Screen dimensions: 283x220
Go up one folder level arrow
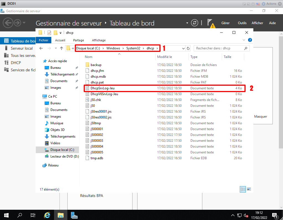click(x=62, y=48)
